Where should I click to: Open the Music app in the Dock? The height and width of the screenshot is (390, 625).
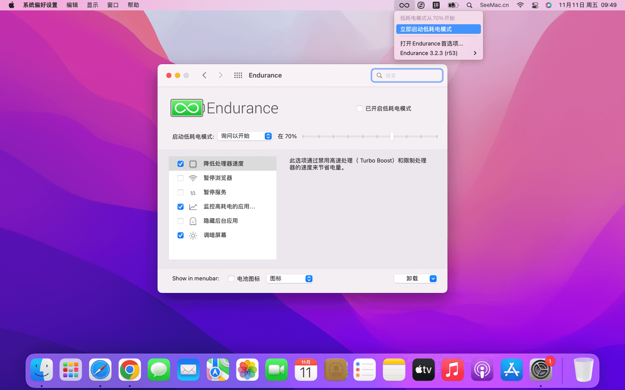tap(453, 370)
